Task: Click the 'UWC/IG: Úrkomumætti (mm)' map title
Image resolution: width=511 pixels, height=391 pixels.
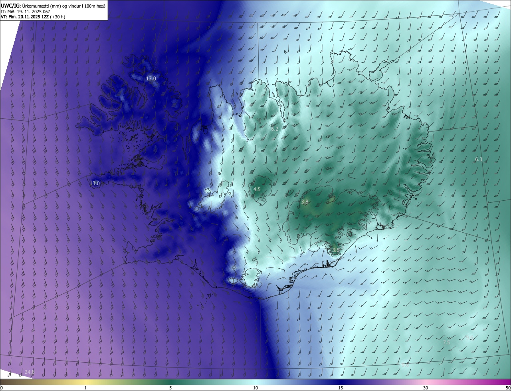Action: pyautogui.click(x=53, y=5)
